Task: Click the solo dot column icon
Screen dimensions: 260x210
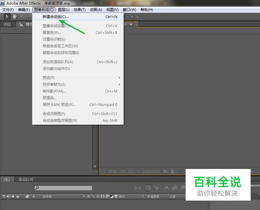Action: click(13, 196)
